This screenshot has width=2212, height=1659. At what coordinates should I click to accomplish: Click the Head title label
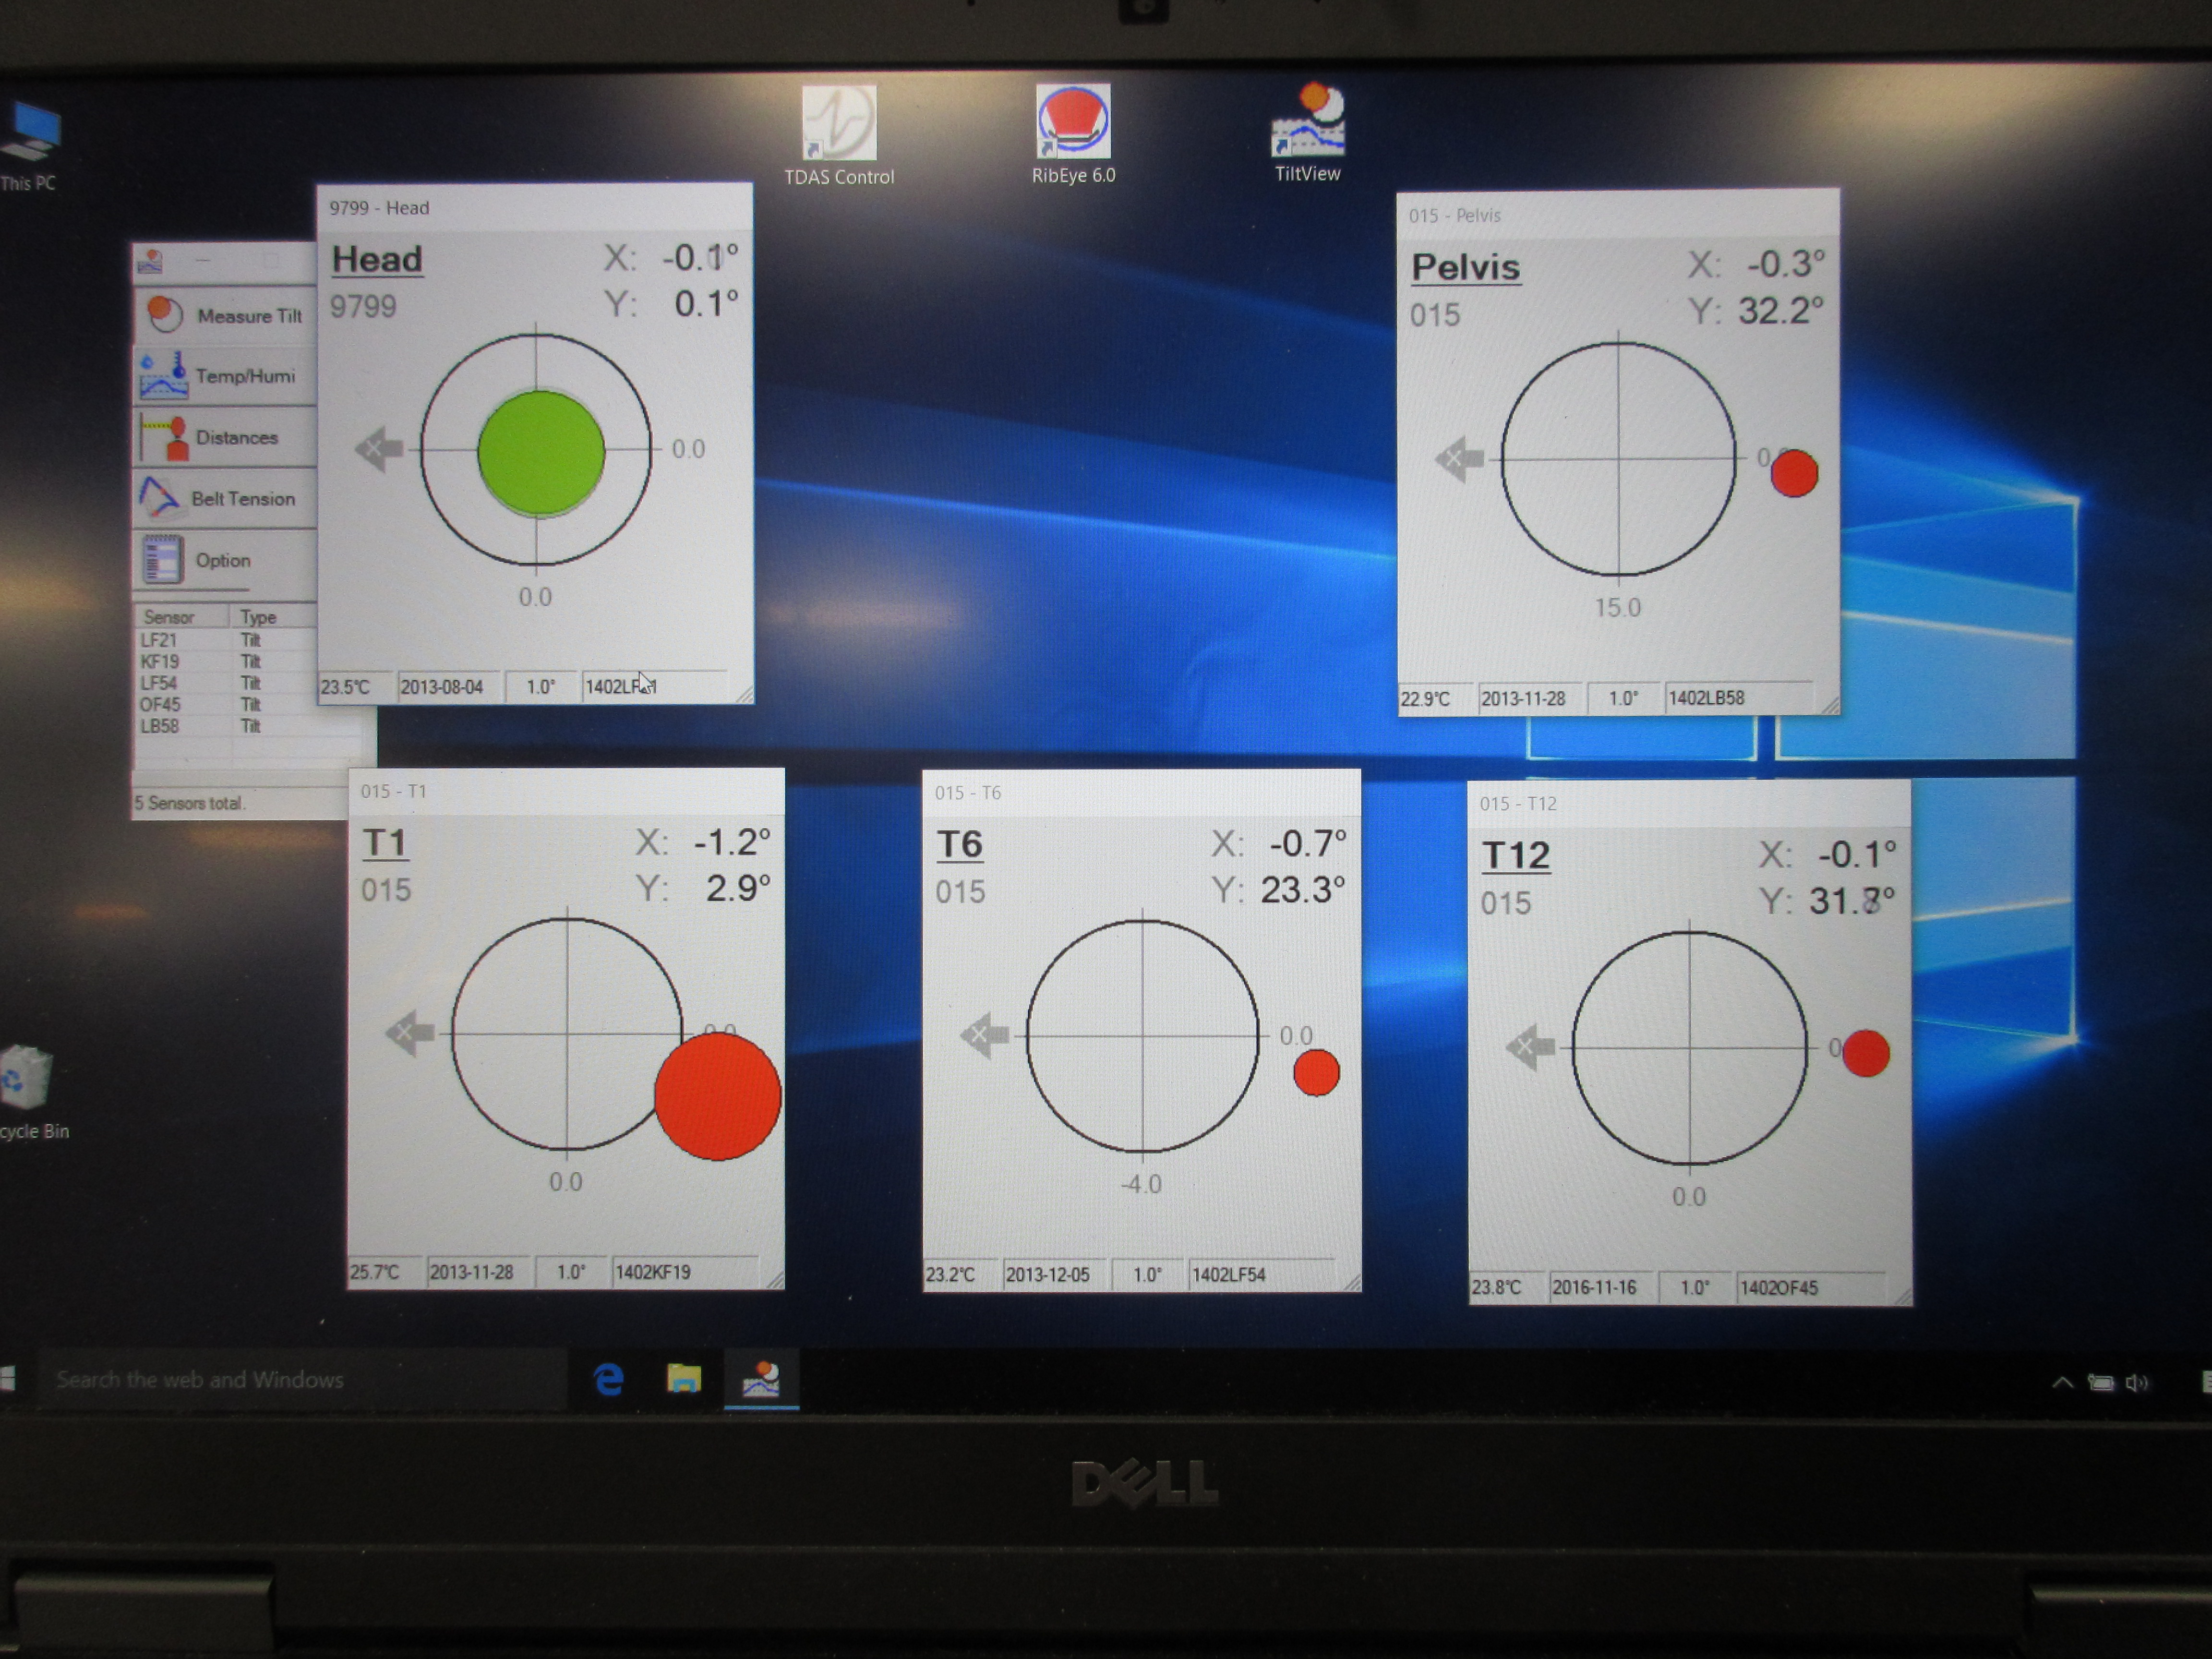(x=377, y=259)
